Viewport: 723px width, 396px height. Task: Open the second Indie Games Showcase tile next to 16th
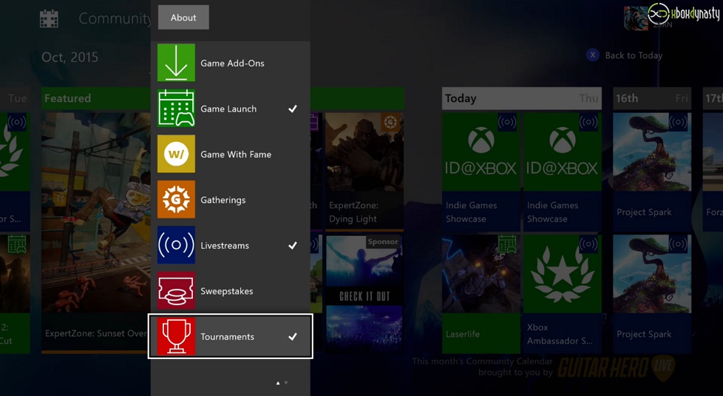[563, 171]
